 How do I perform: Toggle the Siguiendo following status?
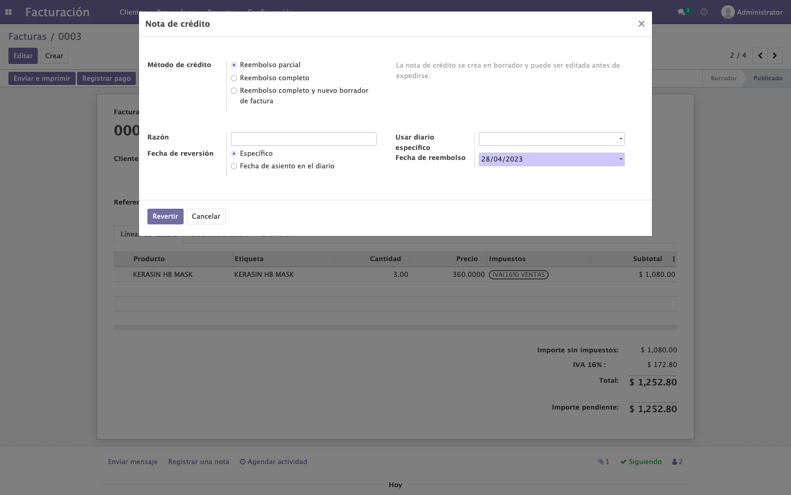click(x=641, y=462)
